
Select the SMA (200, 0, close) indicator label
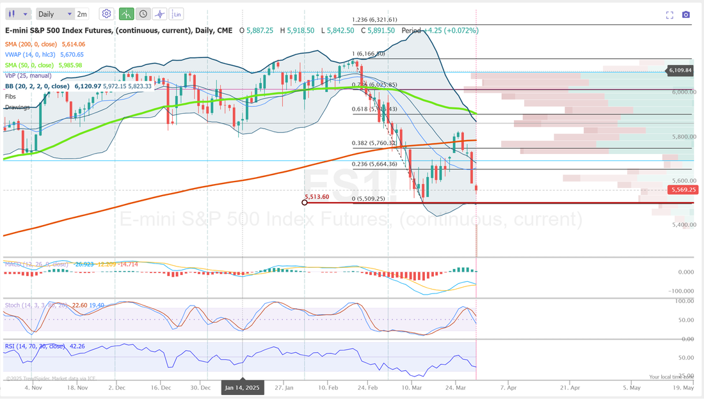(x=31, y=44)
